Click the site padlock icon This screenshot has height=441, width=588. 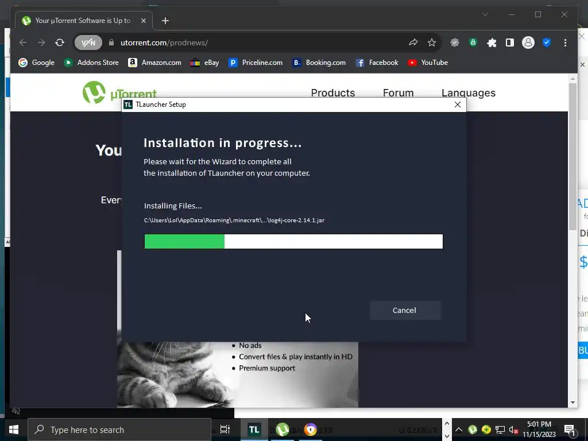click(111, 42)
